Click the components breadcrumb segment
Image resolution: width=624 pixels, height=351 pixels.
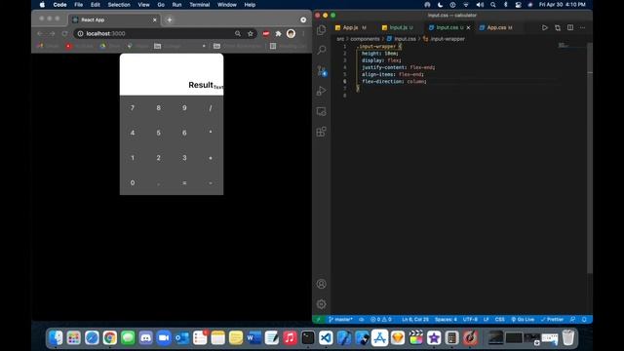tap(365, 39)
